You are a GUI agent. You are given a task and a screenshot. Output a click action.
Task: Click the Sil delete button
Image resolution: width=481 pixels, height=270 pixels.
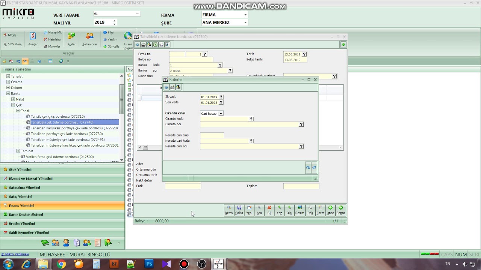pos(269,210)
